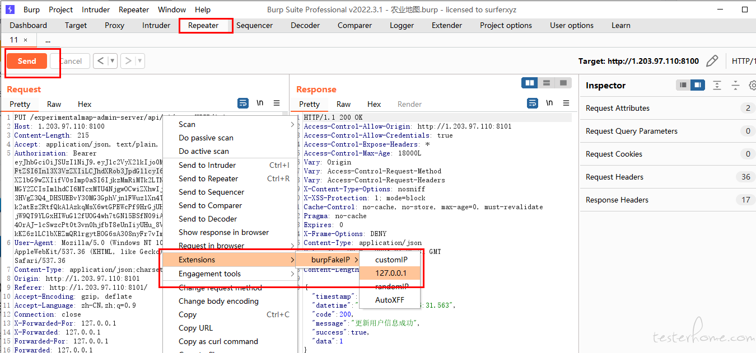The height and width of the screenshot is (353, 756).
Task: Open burpFakeIP submenu
Action: 328,260
